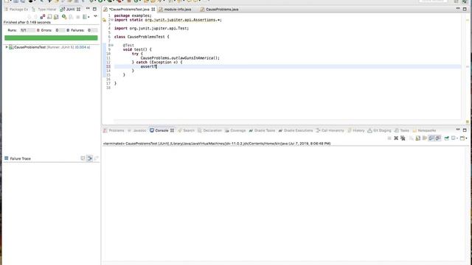Close the Console view tab

tap(172, 130)
